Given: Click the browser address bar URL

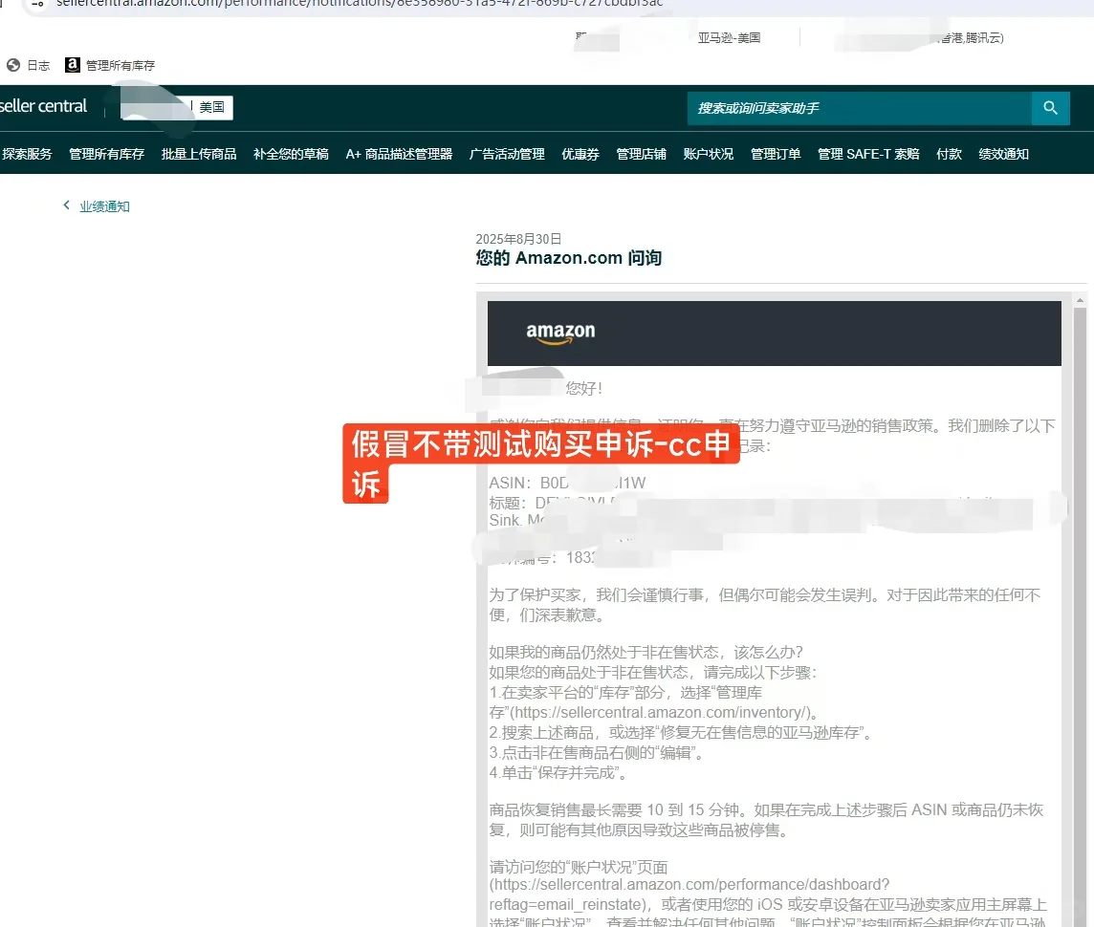Looking at the screenshot, I should tap(360, 4).
